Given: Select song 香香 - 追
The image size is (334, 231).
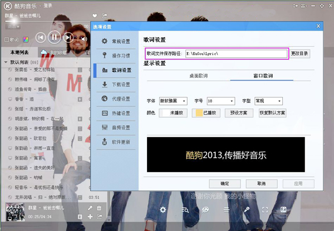Looking at the screenshot, I should [24, 99].
